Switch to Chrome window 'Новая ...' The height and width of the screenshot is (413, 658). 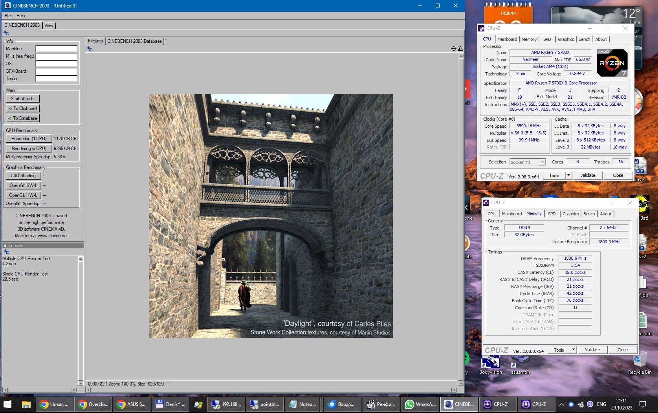point(54,404)
